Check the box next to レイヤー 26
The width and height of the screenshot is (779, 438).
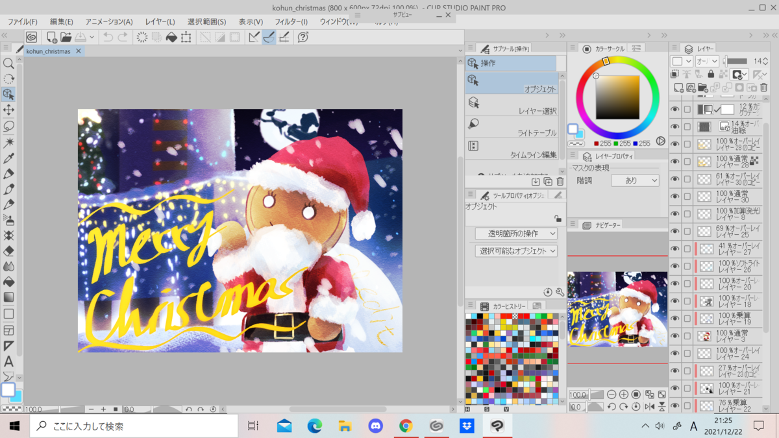tap(687, 267)
